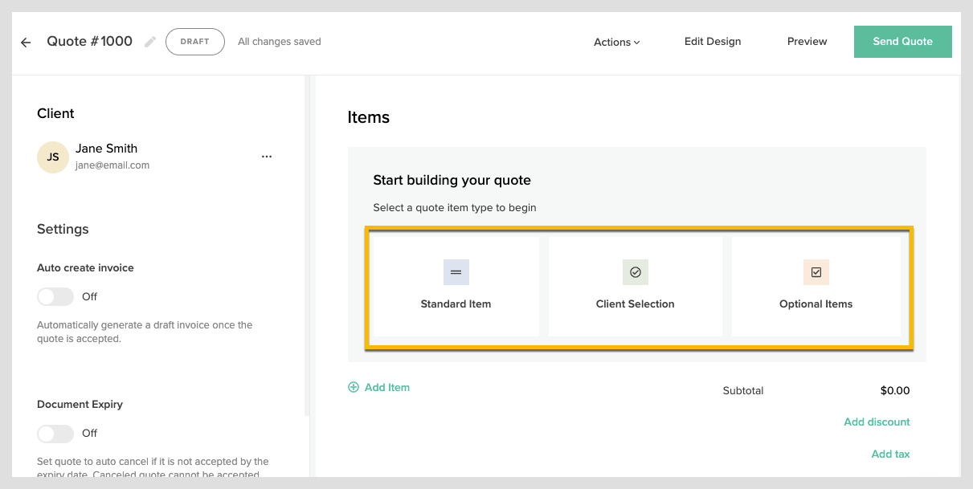Click the Quote #1000 title
This screenshot has height=489, width=973.
click(x=90, y=42)
